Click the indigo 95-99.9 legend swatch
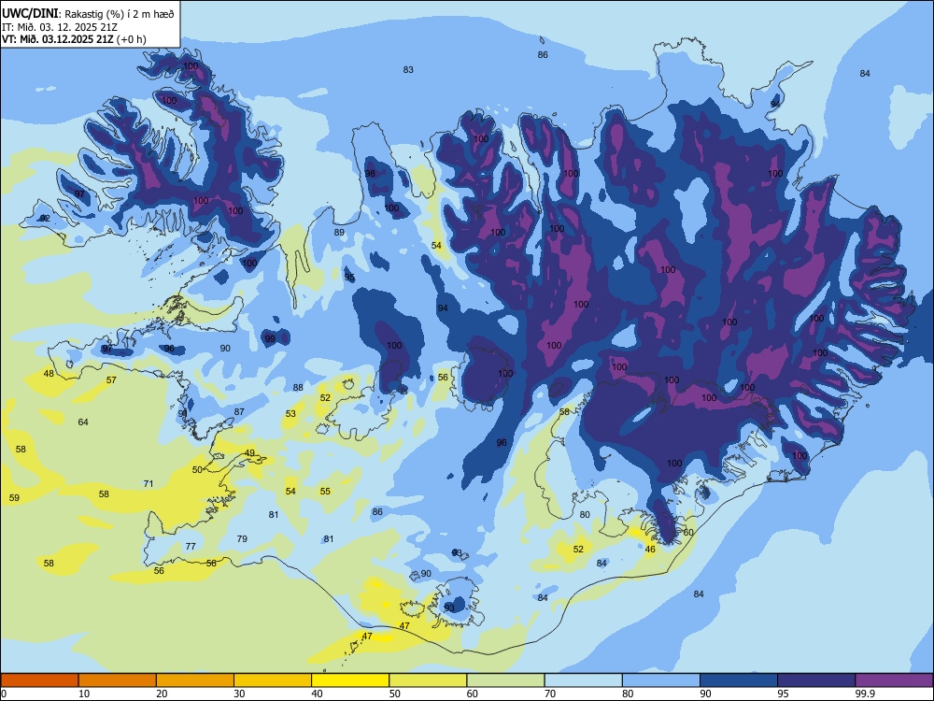 (816, 680)
